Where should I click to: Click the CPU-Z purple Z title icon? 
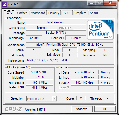coord(5,4)
